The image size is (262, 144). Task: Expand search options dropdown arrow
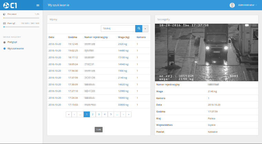(x=145, y=29)
